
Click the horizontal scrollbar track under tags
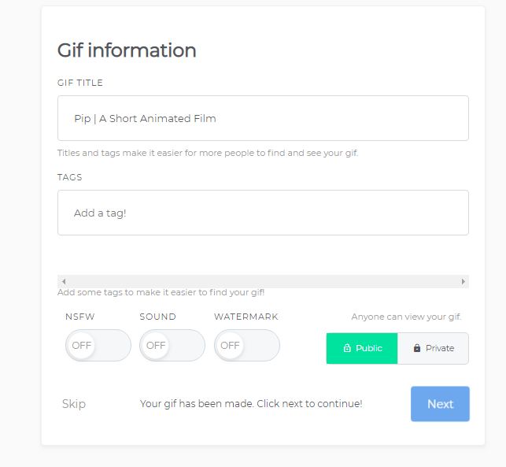point(263,281)
